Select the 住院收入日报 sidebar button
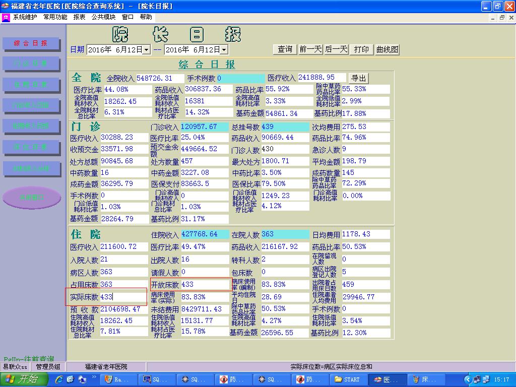The width and height of the screenshot is (516, 387). click(31, 125)
